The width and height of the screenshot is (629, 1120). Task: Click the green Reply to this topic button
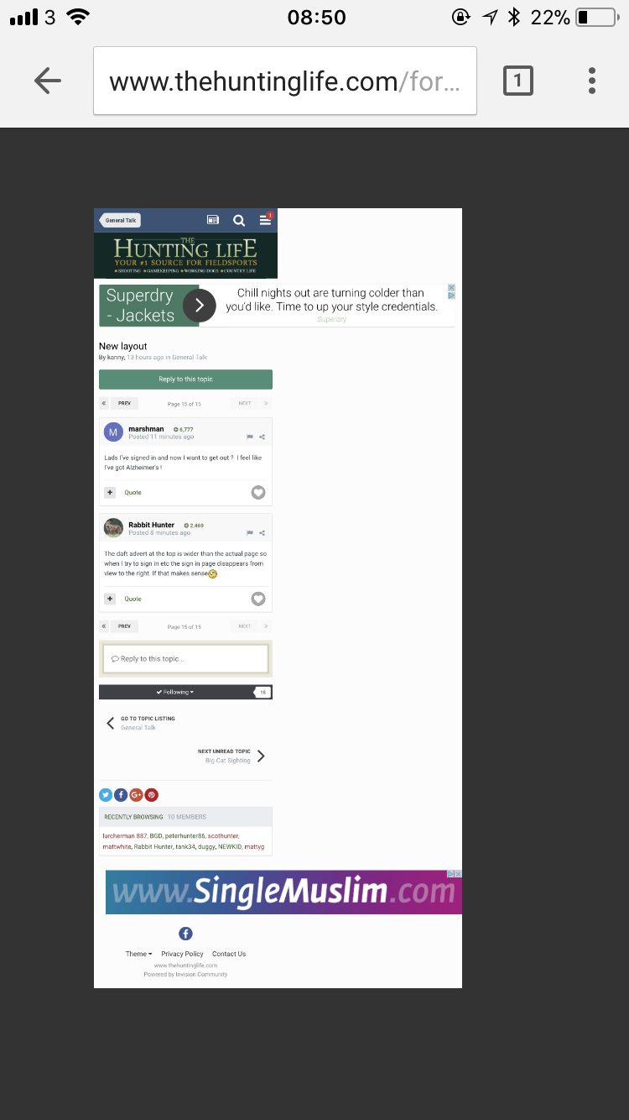tap(185, 379)
